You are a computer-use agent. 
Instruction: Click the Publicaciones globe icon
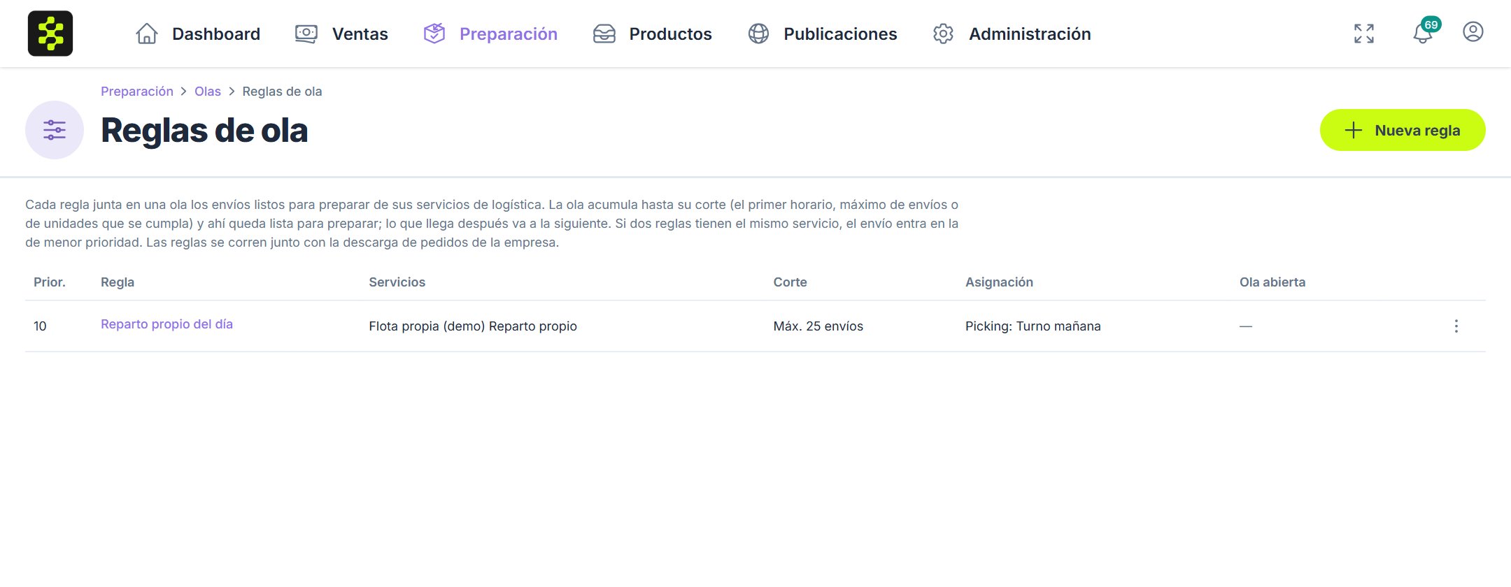point(759,34)
